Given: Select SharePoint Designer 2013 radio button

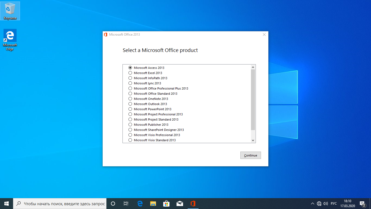Looking at the screenshot, I should [x=130, y=130].
